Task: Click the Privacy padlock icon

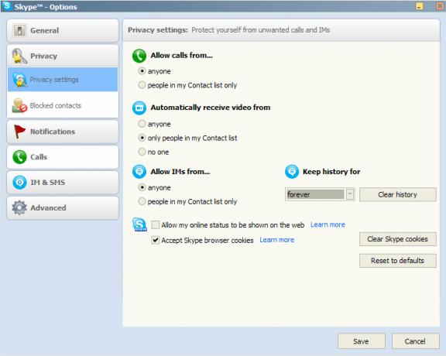Action: tap(19, 56)
